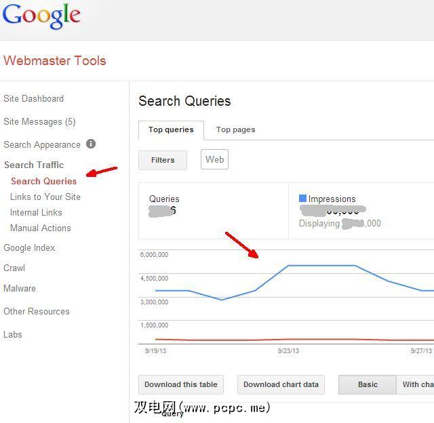
Task: Expand the Crawl section
Action: [14, 268]
